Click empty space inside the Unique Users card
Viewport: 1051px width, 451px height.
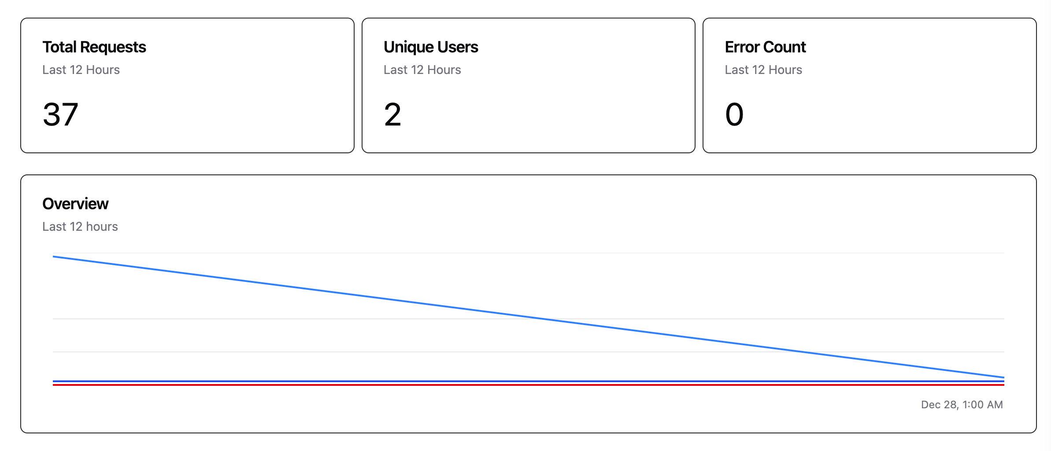573,110
